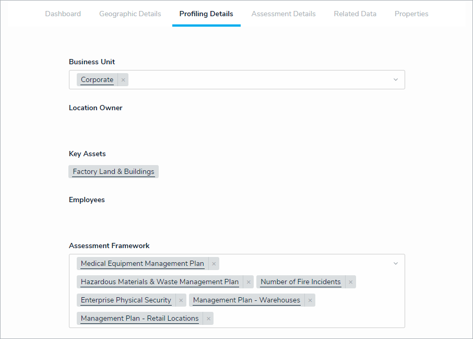This screenshot has width=473, height=339.
Task: Open the Corporate business unit link
Action: tap(97, 80)
